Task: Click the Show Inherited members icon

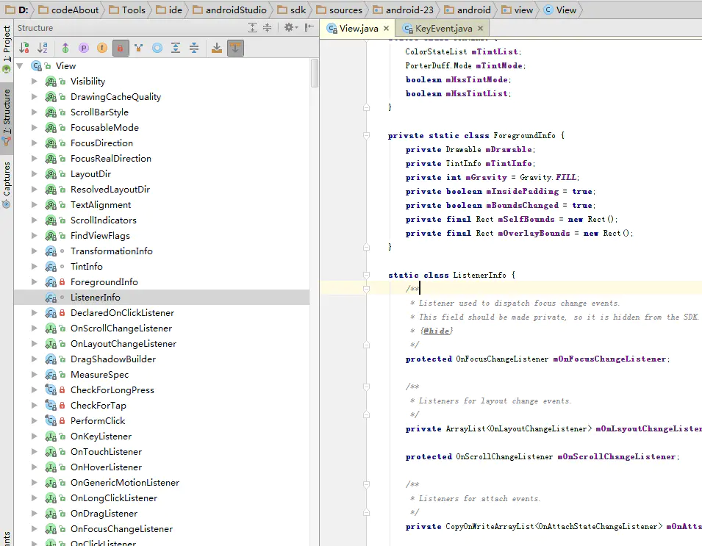Action: [x=65, y=46]
